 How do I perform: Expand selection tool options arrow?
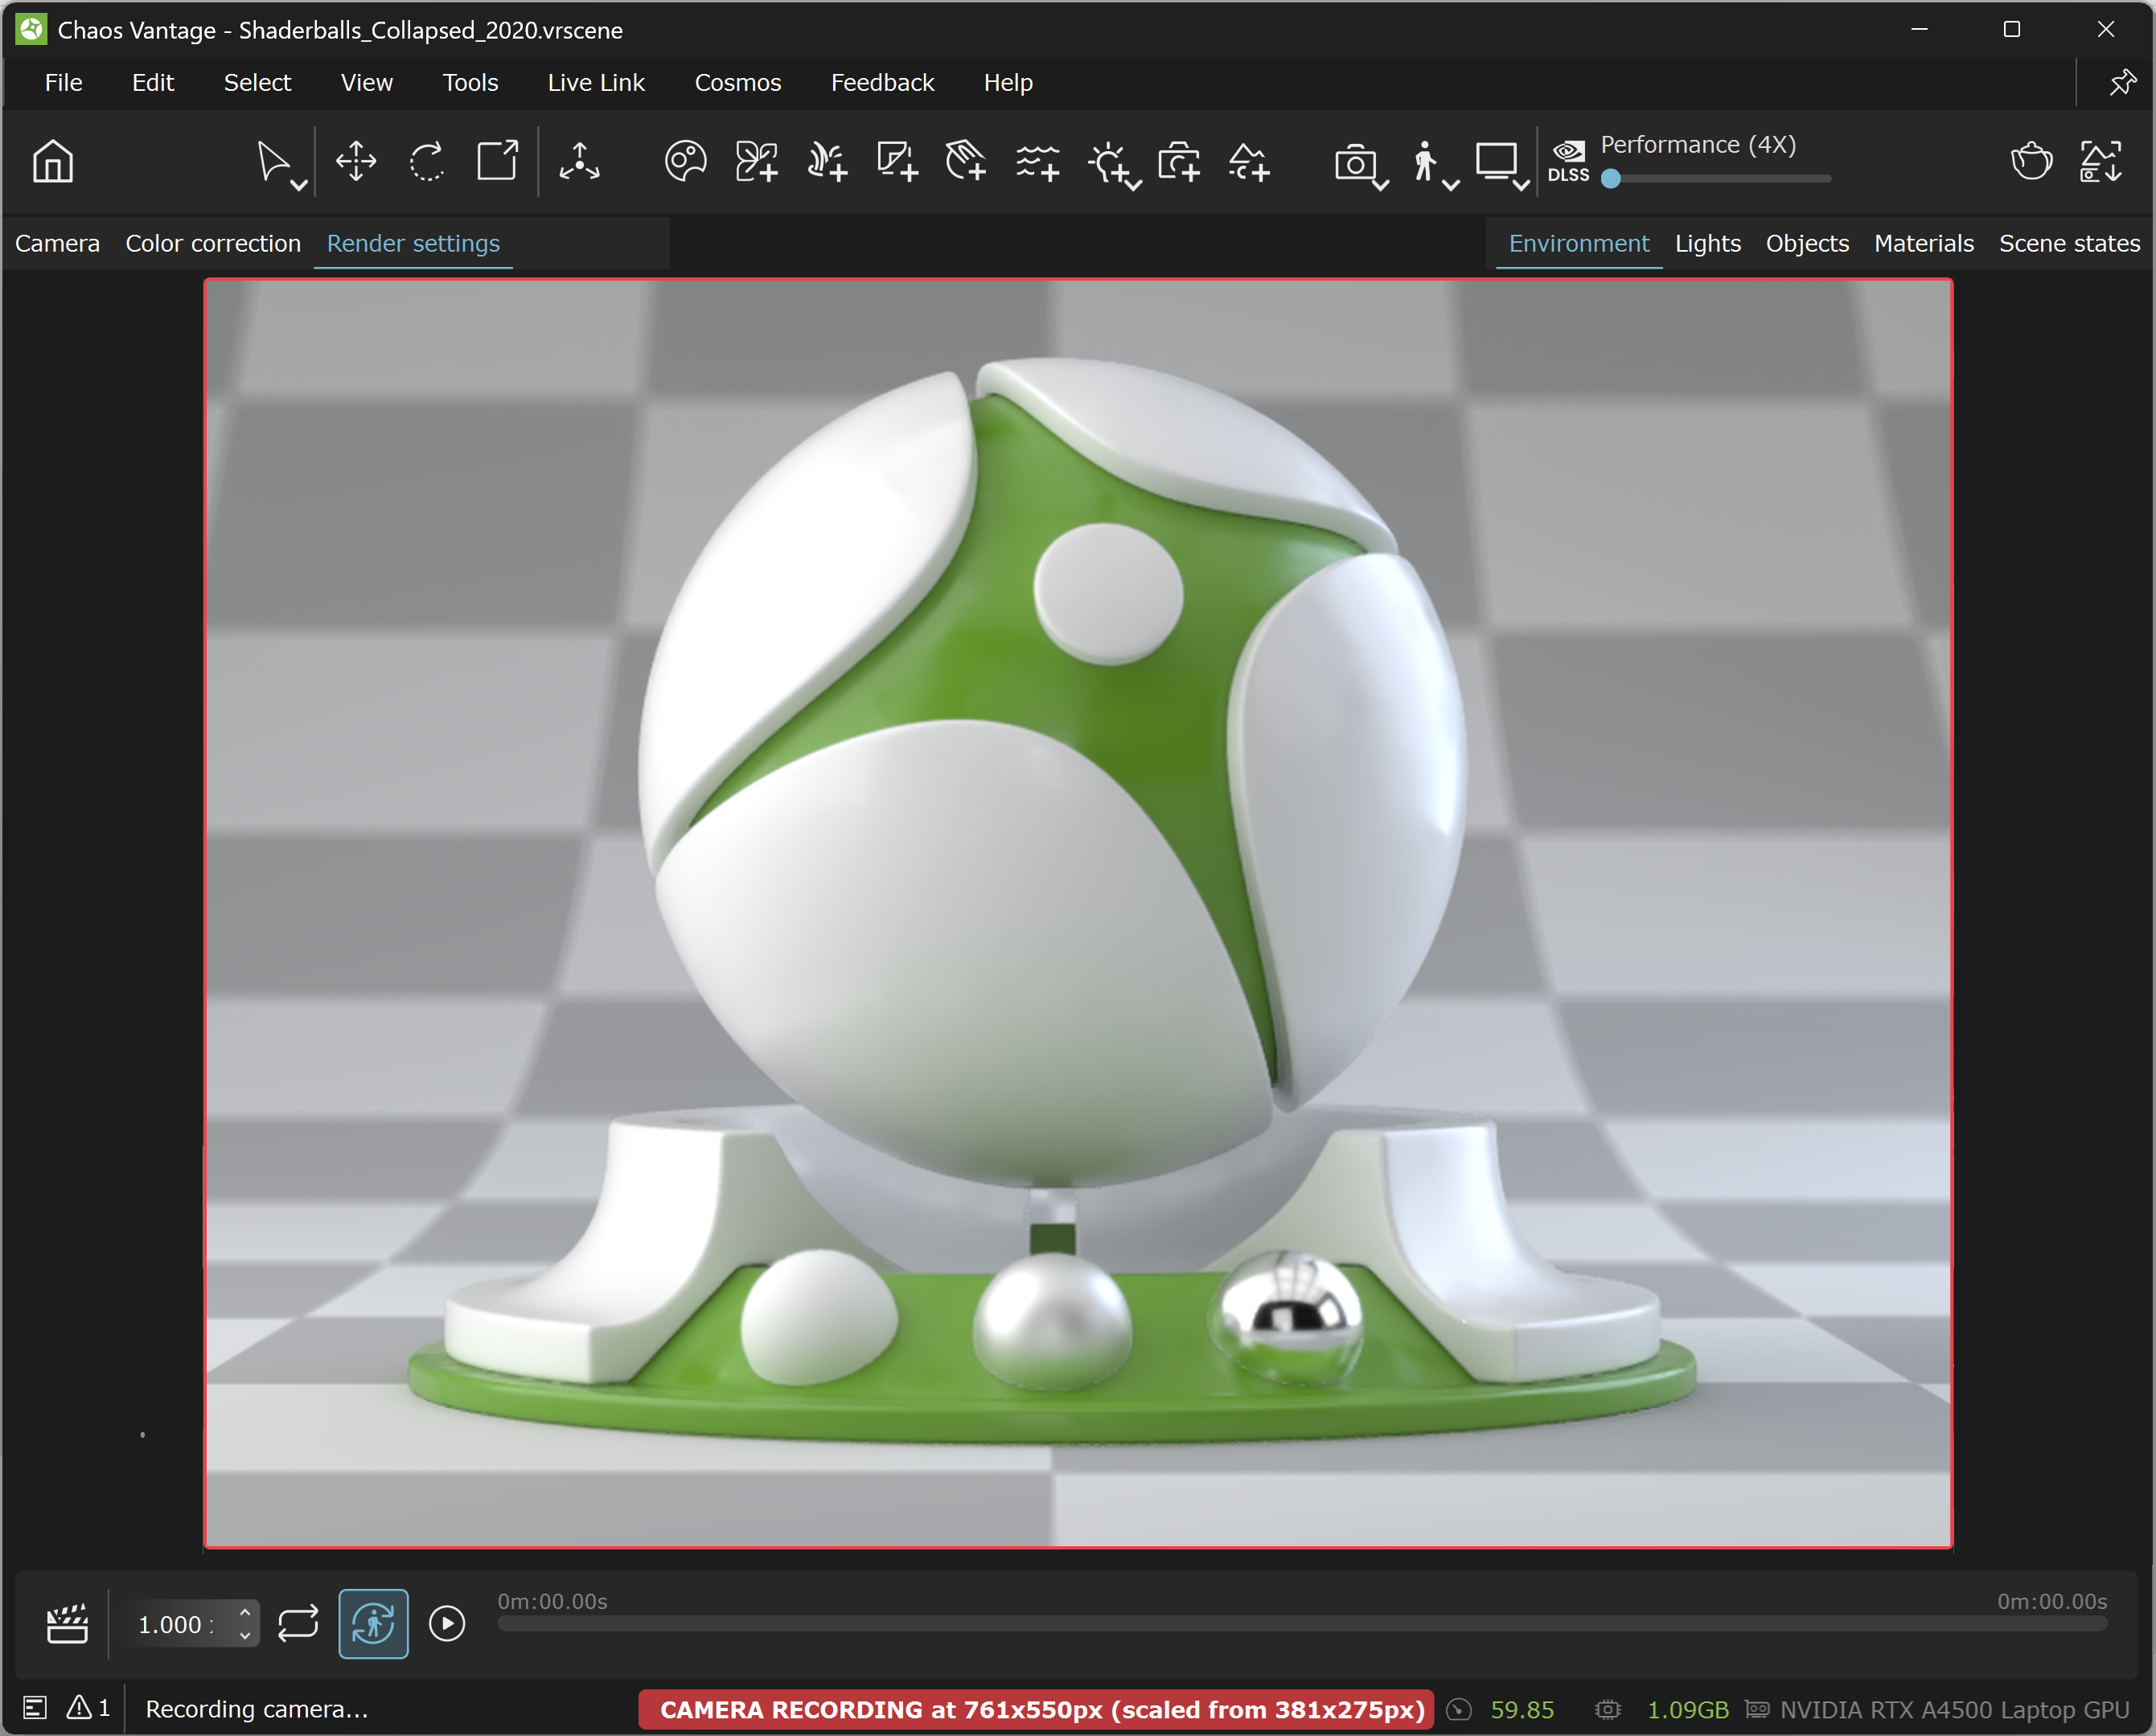[298, 185]
